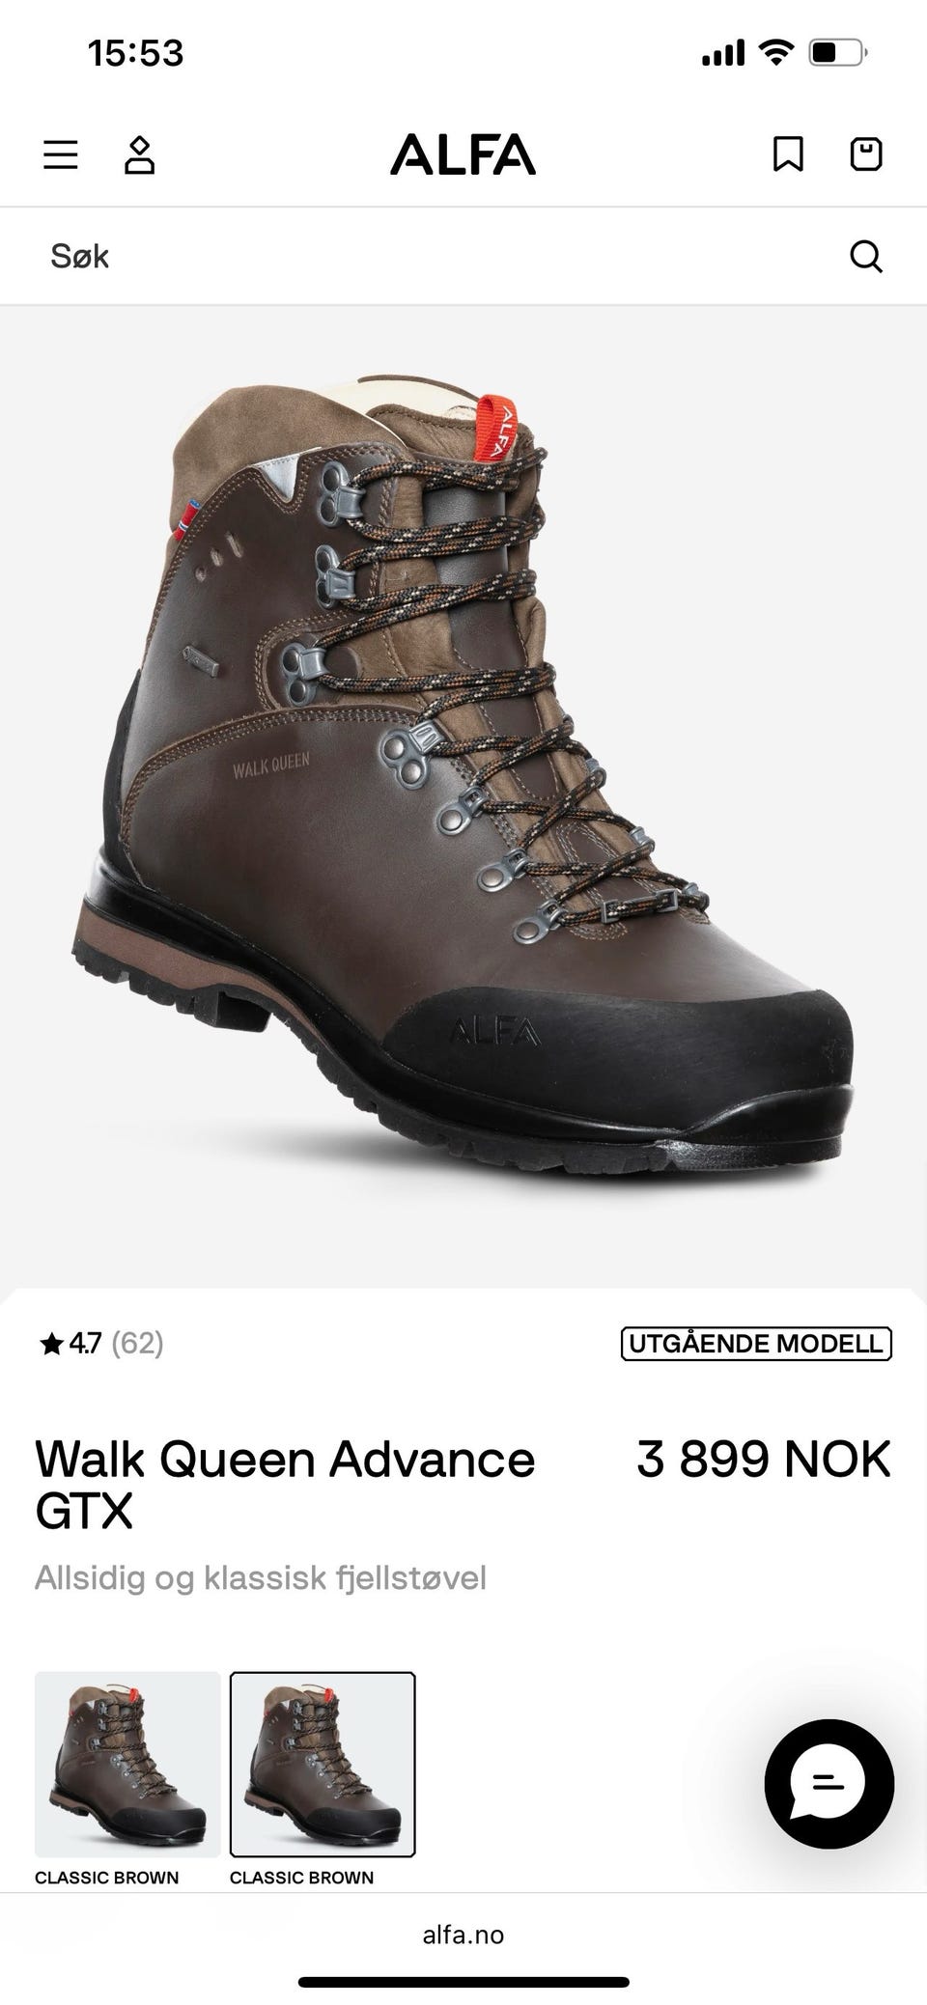Screen dimensions: 927x2005
Task: Tap the 15:53 clock in status bar
Action: tap(135, 52)
